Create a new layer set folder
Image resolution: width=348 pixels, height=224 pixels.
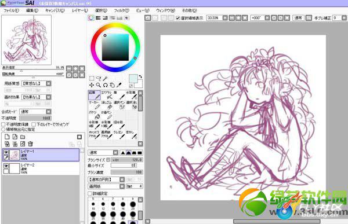click(x=23, y=137)
